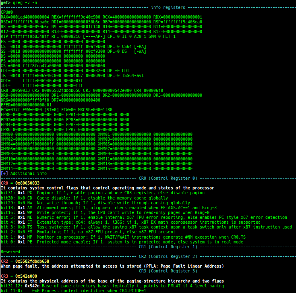Click the bit31-12 page directory base line
This screenshot has height=293, width=296.
click(x=113, y=285)
